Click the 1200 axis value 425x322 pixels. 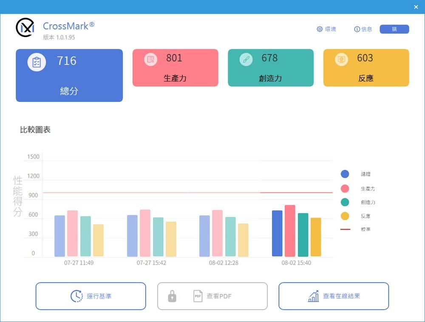click(33, 176)
